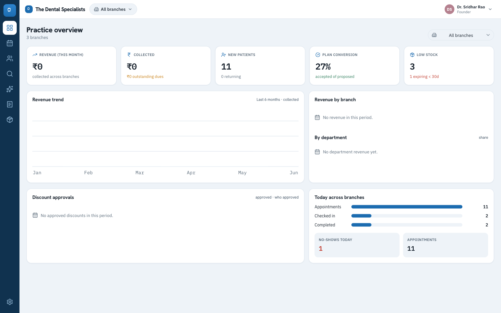This screenshot has height=313, width=501.
Task: Click the calendar icon beside No revenue in this period
Action: (317, 118)
